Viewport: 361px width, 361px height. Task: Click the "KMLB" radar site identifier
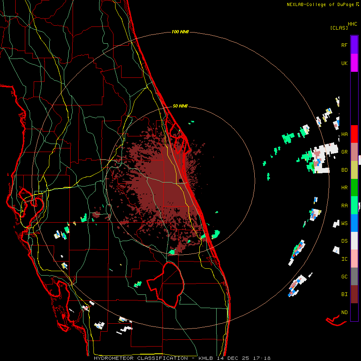pos(206,358)
